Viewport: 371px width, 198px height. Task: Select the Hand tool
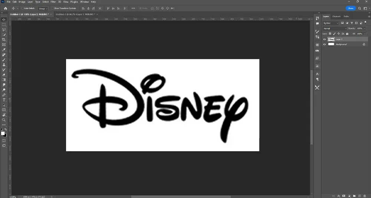[4, 115]
